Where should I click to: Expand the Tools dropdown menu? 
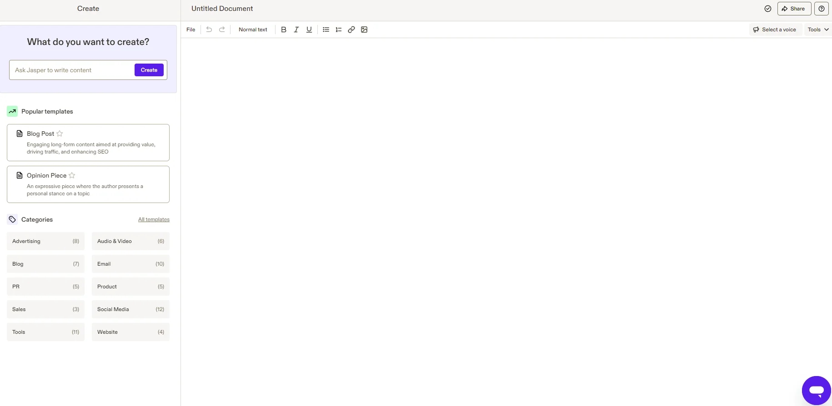click(x=818, y=30)
